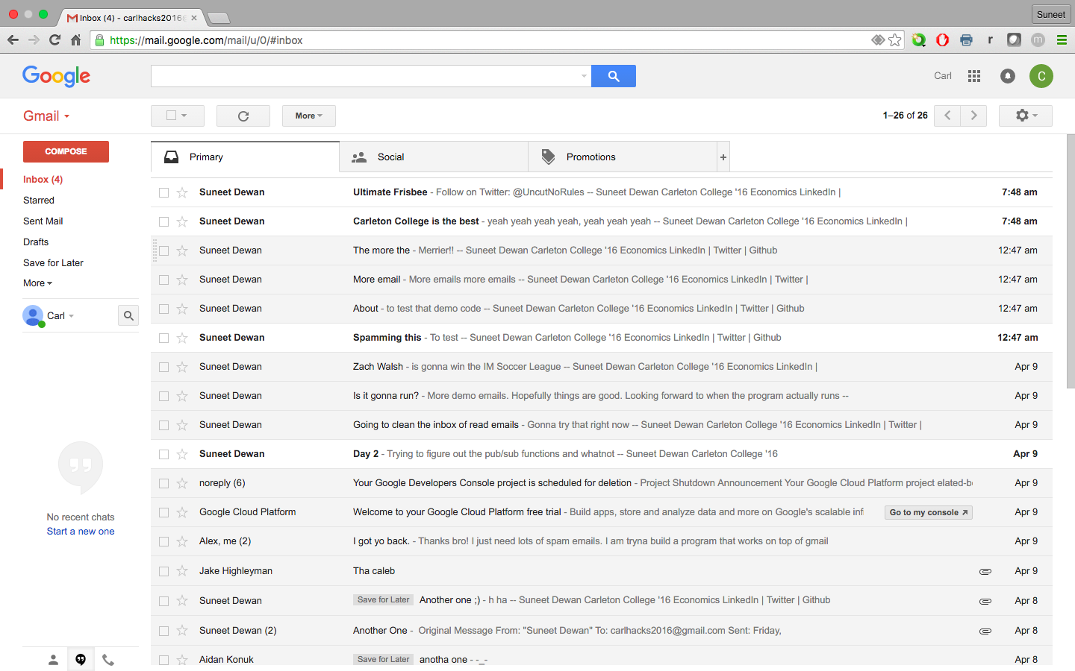Viewport: 1075px width, 671px height.
Task: Refresh the inbox
Action: tap(243, 116)
